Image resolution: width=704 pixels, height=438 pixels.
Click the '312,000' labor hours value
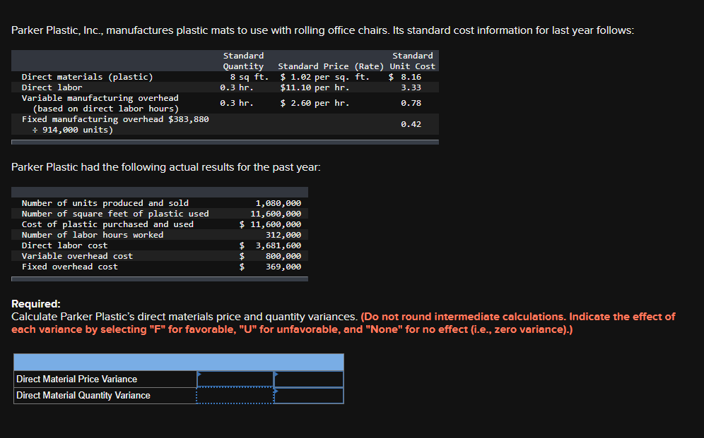[283, 235]
